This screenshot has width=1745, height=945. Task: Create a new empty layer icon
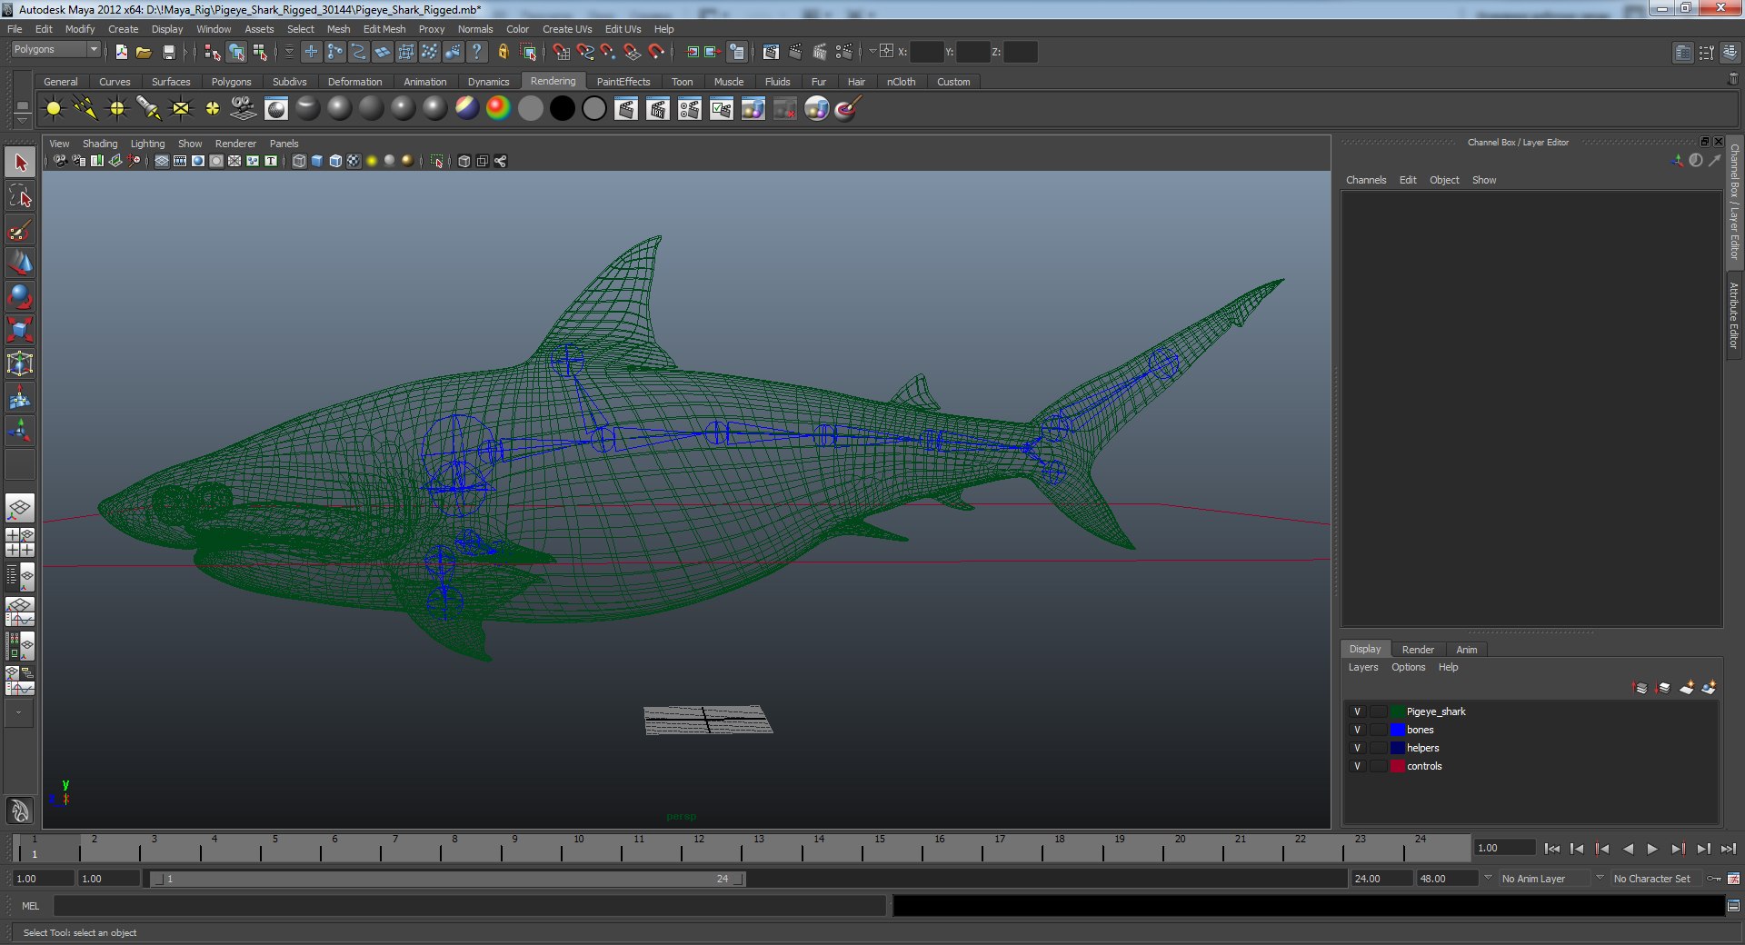(1686, 688)
